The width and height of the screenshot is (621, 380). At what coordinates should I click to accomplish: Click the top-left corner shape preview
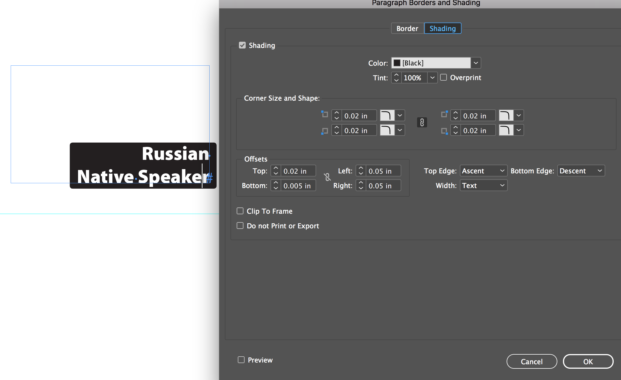coord(387,116)
